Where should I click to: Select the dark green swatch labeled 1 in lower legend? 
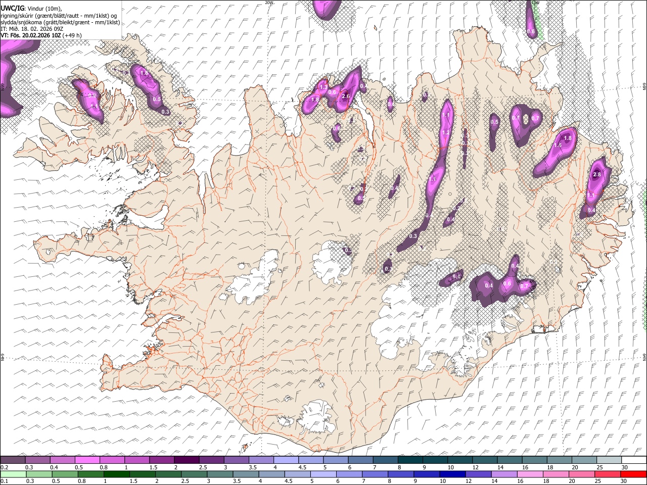[116, 474]
